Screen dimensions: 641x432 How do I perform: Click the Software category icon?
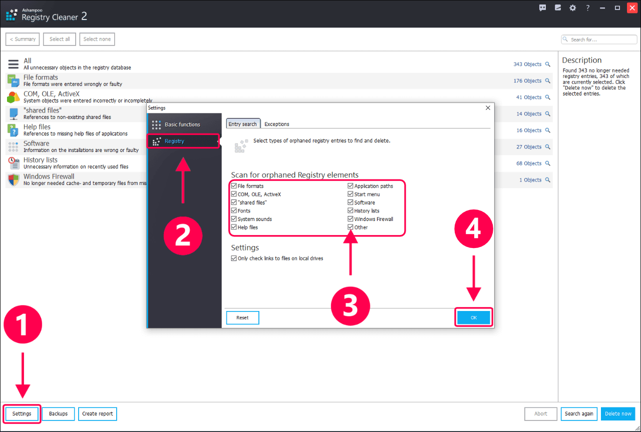coord(13,146)
